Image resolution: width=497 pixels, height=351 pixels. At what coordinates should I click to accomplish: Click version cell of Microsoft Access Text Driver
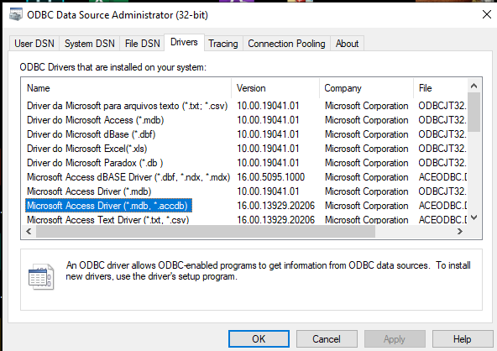[275, 220]
